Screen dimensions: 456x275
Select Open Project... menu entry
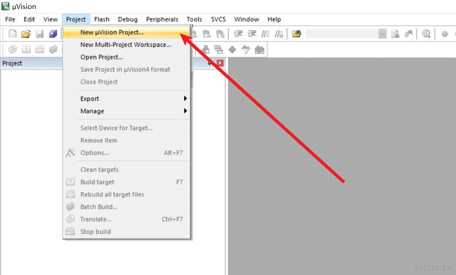coord(126,57)
